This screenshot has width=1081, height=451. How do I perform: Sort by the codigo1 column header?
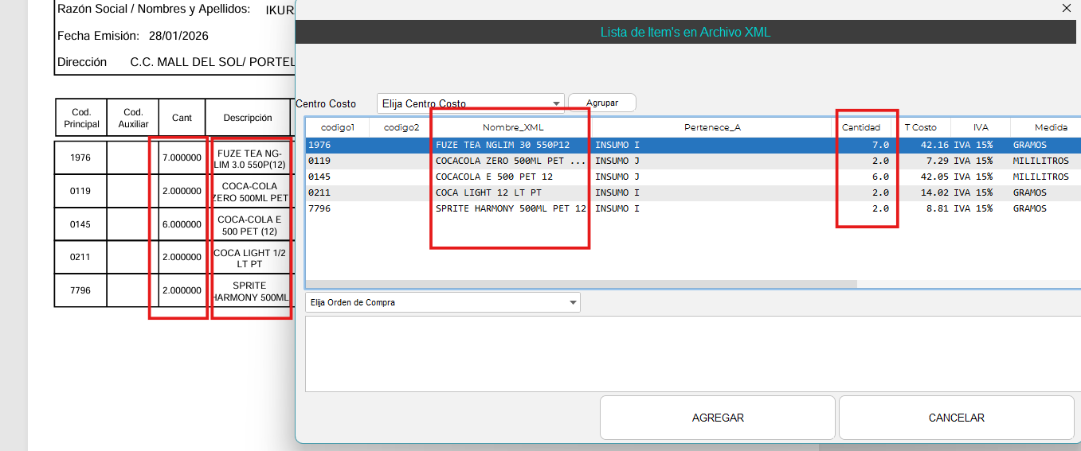(337, 127)
